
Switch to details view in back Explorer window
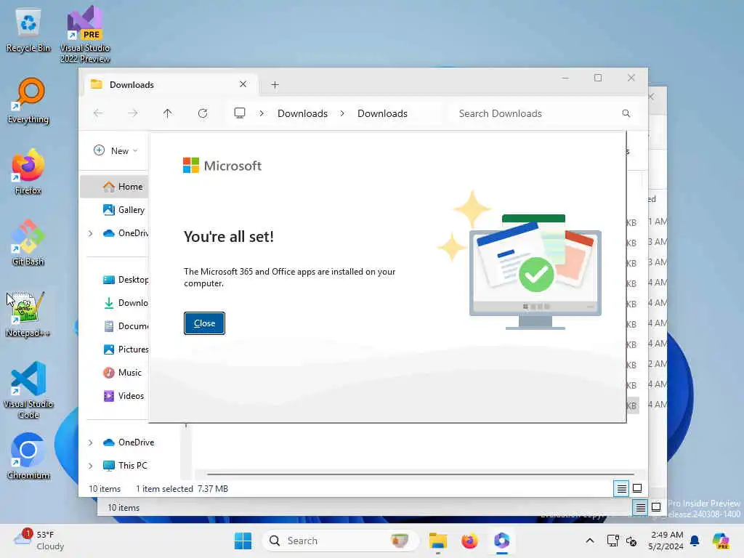coord(640,508)
